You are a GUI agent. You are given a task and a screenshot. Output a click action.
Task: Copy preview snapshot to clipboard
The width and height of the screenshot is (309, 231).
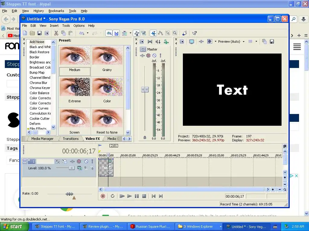[x=264, y=42]
